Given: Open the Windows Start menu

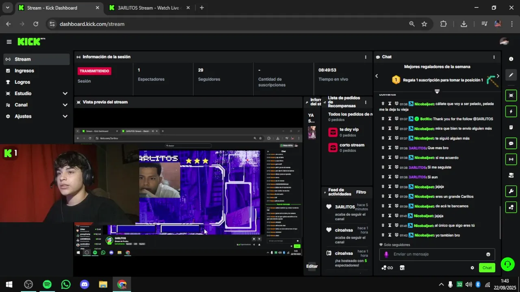Looking at the screenshot, I should pos(9,284).
